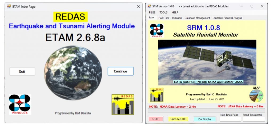Click 'Programmed by Bart Bautista' in ETAM
Image resolution: width=273 pixels, height=126 pixels.
pos(73,113)
